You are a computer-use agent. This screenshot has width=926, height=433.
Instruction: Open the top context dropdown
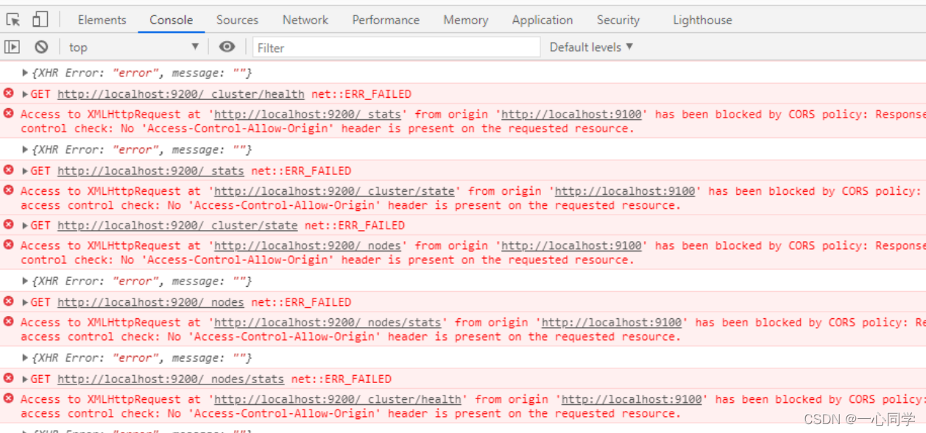click(x=134, y=47)
